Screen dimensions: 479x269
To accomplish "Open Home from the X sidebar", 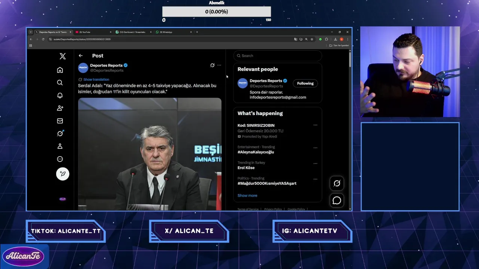I will (x=60, y=70).
